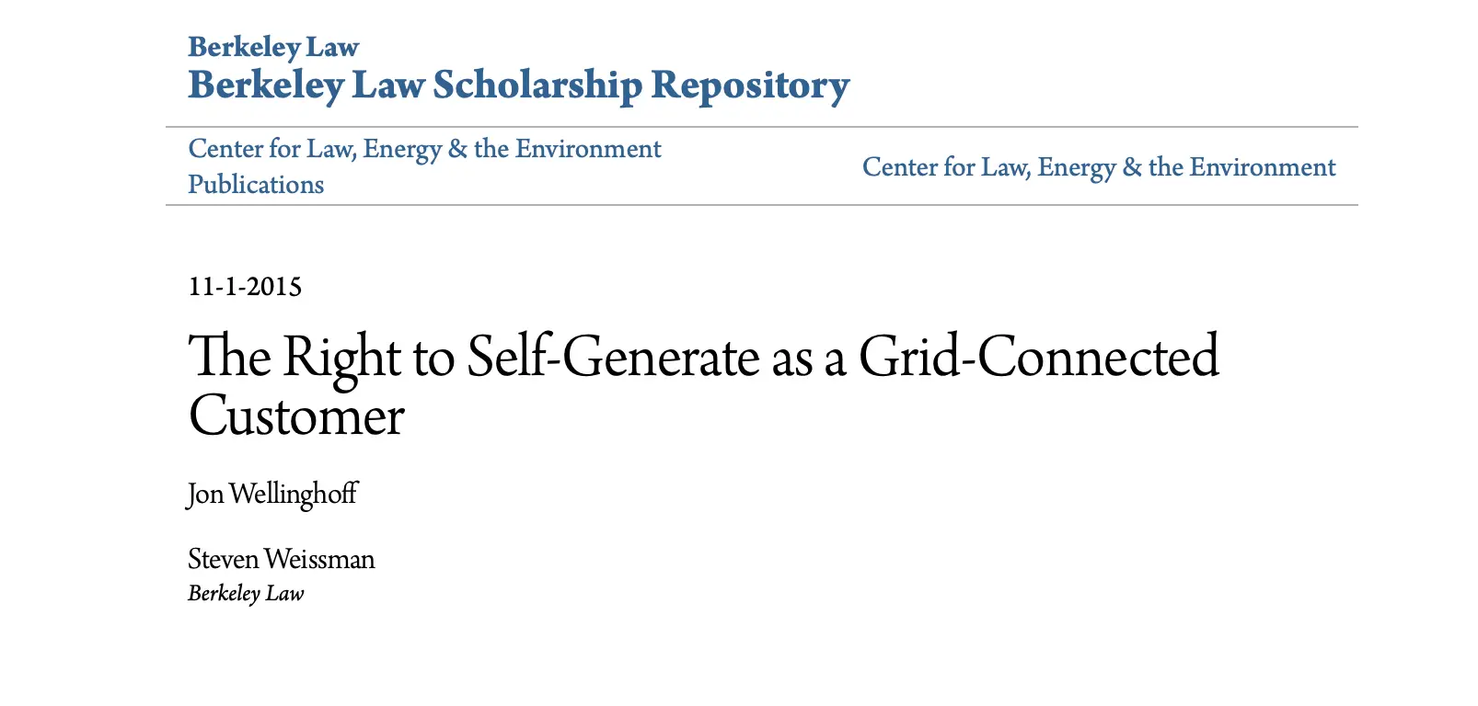
Task: Click the year 2015 in the date
Action: [x=273, y=287]
